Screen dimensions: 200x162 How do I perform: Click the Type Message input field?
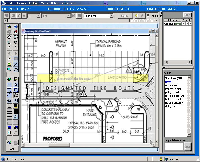174,147
